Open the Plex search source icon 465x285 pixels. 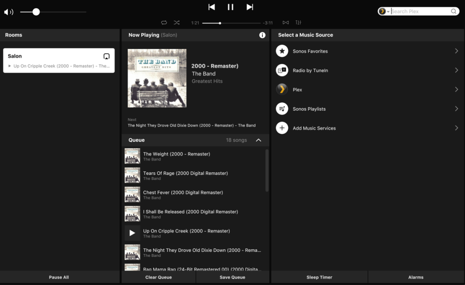coord(382,11)
